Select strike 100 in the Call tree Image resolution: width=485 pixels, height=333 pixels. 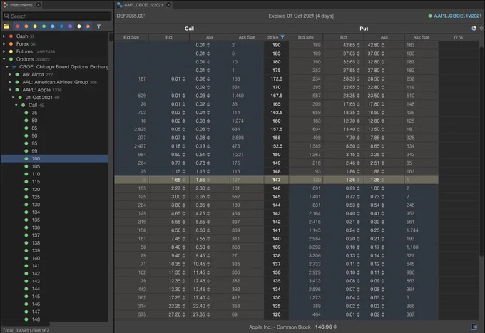click(x=55, y=158)
